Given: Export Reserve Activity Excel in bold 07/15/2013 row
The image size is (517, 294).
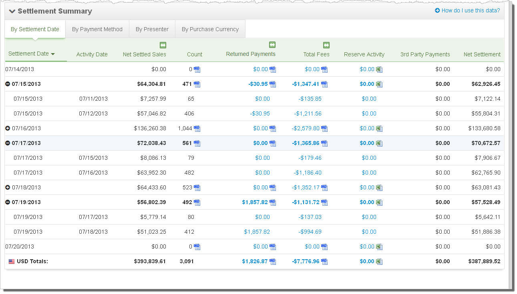Looking at the screenshot, I should [x=379, y=84].
